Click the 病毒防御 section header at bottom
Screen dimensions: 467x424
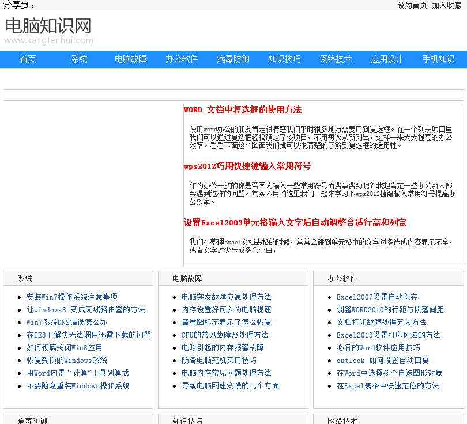pyautogui.click(x=32, y=421)
